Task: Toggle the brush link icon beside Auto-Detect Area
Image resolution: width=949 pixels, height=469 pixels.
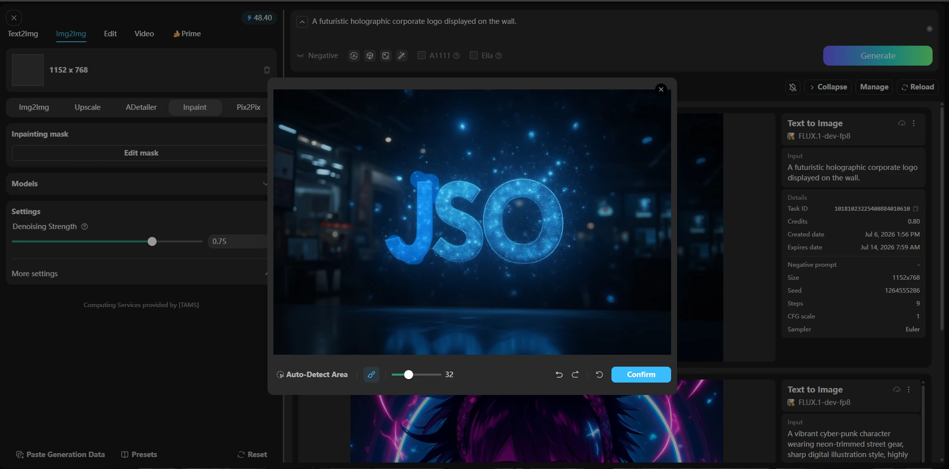Action: coord(371,375)
